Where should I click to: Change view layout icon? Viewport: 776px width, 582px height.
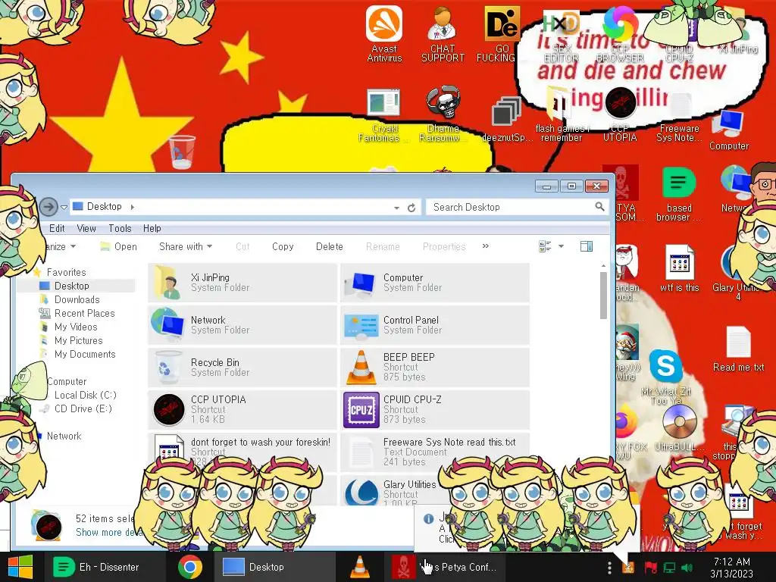coord(545,246)
